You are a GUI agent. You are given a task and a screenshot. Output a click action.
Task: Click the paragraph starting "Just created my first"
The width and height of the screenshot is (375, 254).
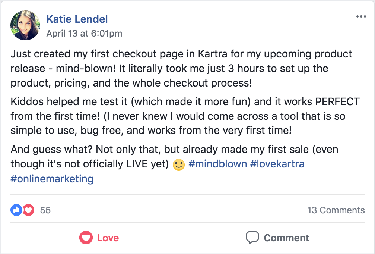click(x=181, y=68)
